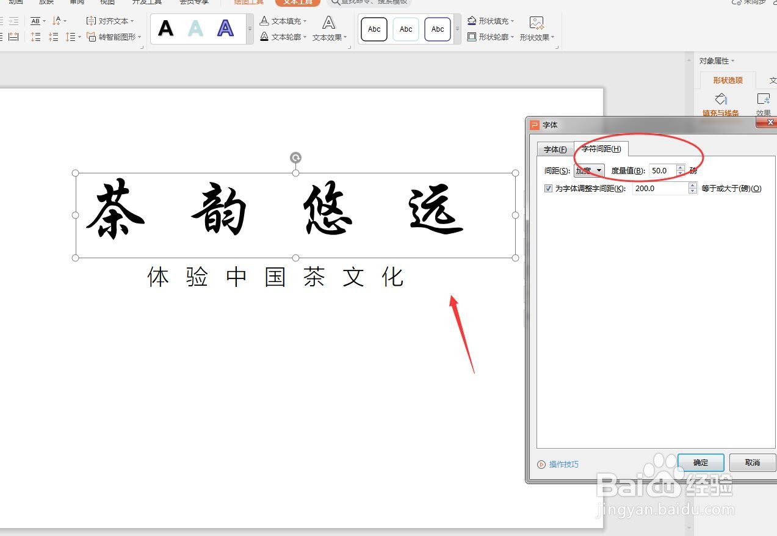The height and width of the screenshot is (536, 777).
Task: Apply the black-bordered Abc shape style
Action: [374, 29]
